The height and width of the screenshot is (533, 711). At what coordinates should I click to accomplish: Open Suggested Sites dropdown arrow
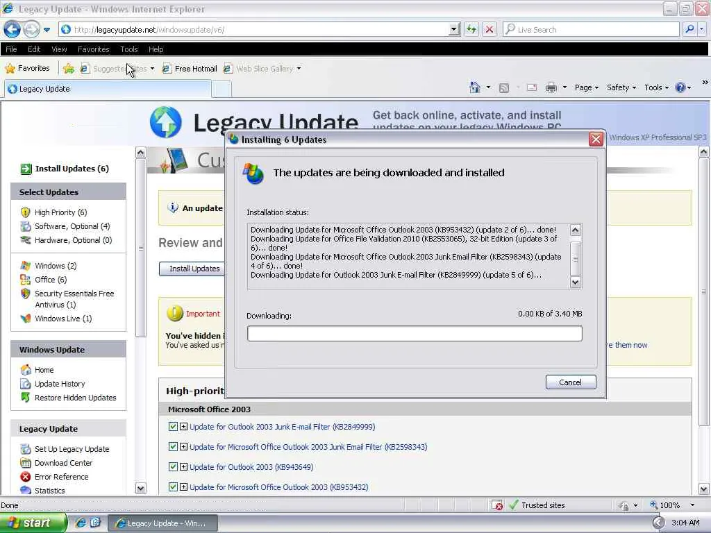pos(152,69)
